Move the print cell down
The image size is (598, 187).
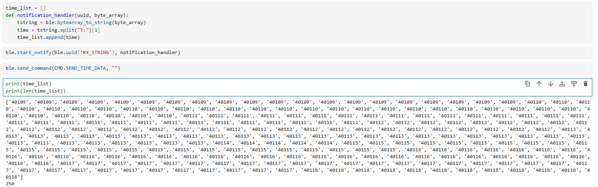[x=551, y=84]
